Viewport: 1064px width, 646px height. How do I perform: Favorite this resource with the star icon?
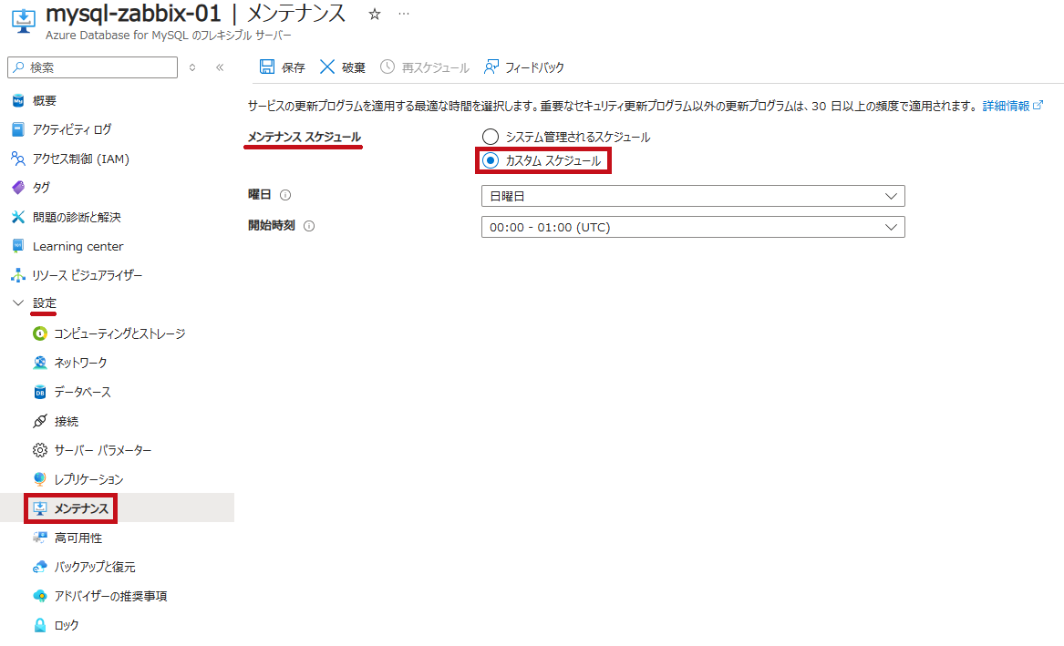(x=375, y=15)
